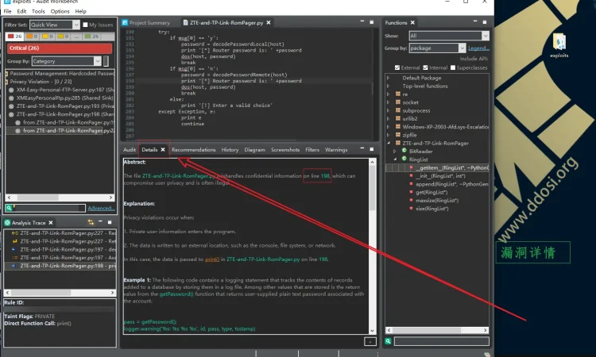596x357 pixels.
Task: Click the plus button below the Details text area
Action: click(370, 342)
